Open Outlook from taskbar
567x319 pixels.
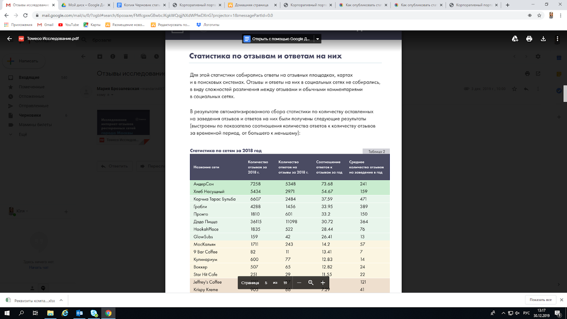point(79,313)
